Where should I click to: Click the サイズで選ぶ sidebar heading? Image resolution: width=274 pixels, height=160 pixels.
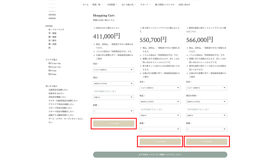click(x=51, y=60)
